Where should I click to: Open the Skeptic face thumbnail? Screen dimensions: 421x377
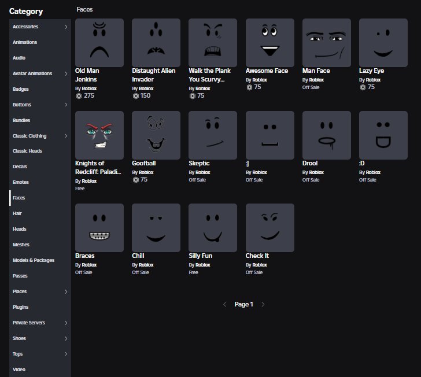[x=213, y=135]
